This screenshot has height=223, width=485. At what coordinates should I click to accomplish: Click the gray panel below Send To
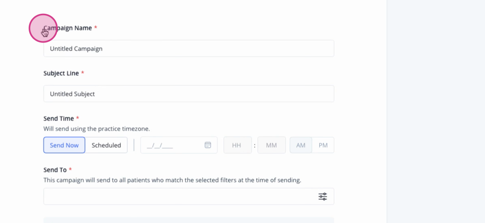click(x=189, y=220)
